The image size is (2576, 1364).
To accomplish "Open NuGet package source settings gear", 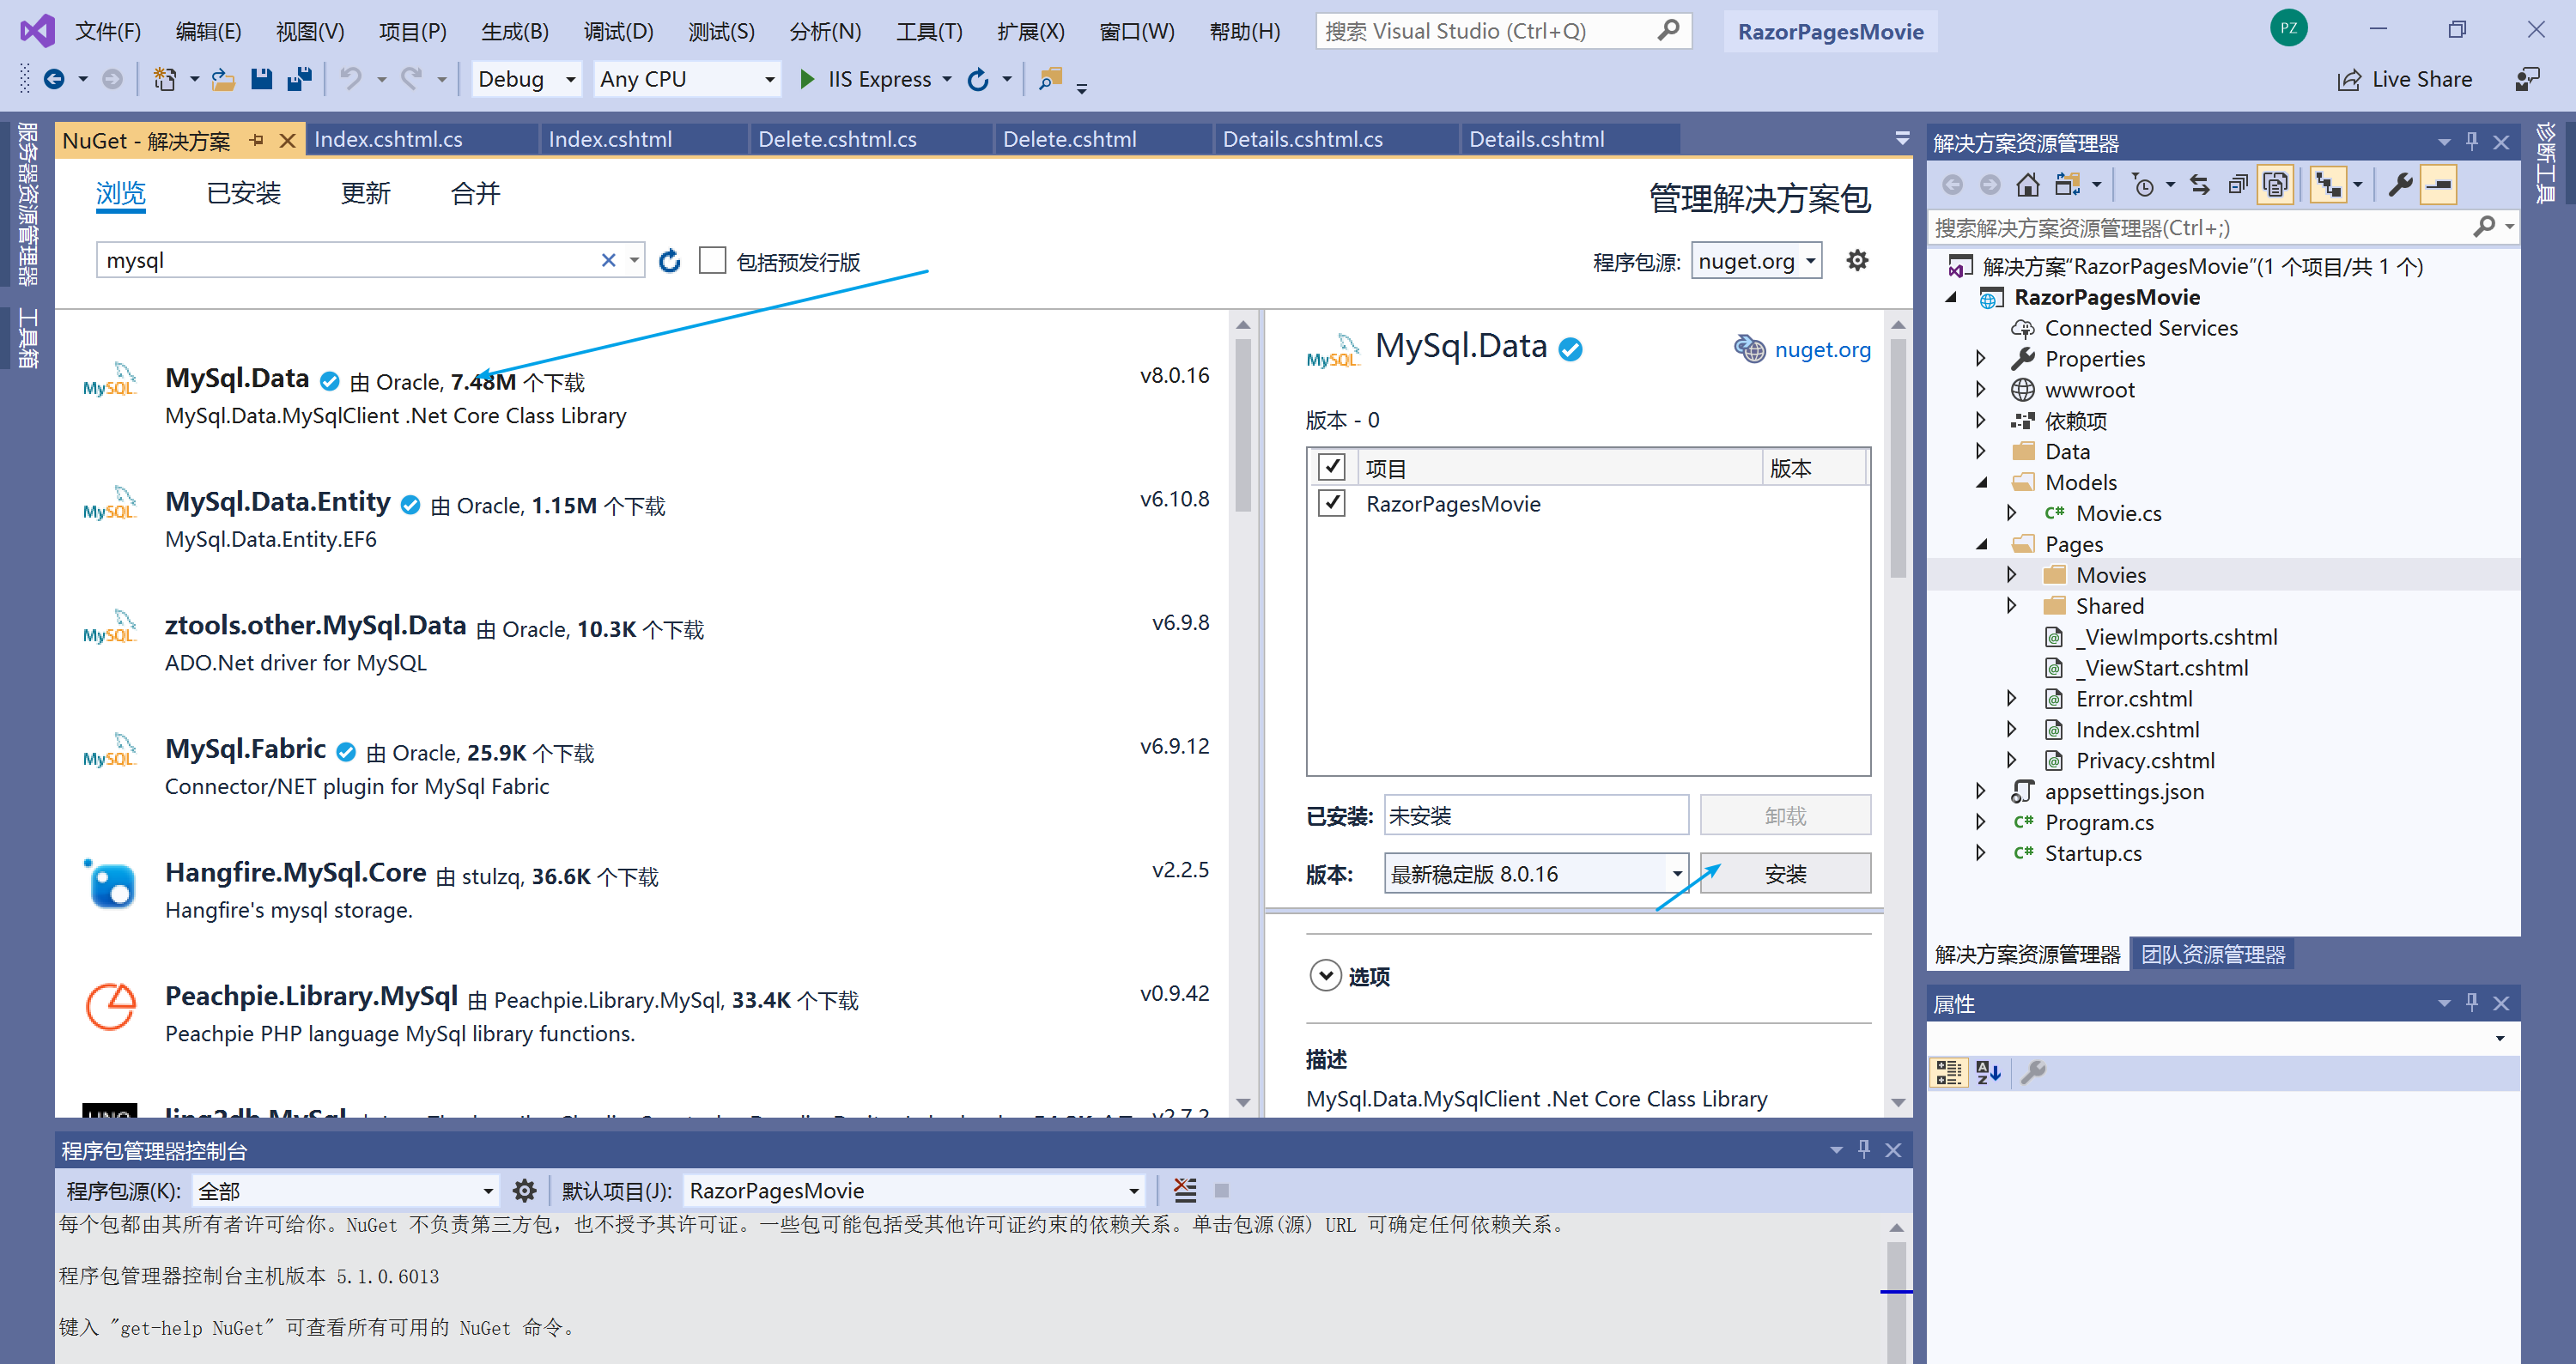I will pos(1857,261).
